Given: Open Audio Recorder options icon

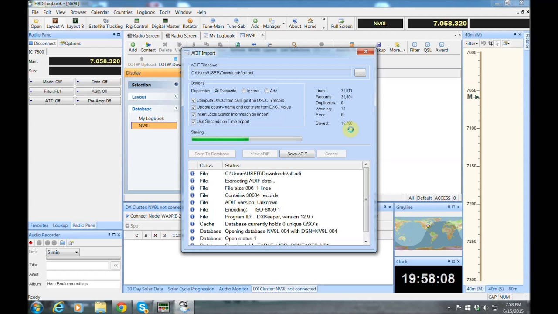Looking at the screenshot, I should tap(71, 243).
